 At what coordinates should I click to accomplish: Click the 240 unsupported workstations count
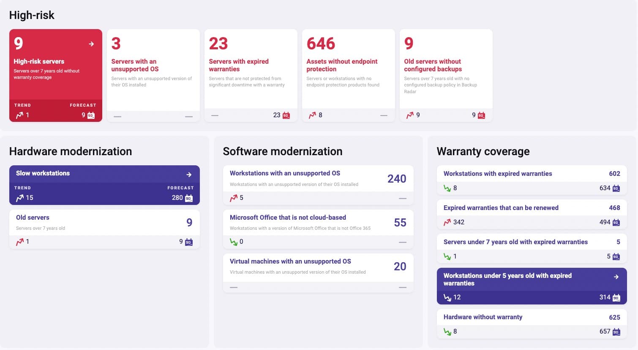[396, 179]
